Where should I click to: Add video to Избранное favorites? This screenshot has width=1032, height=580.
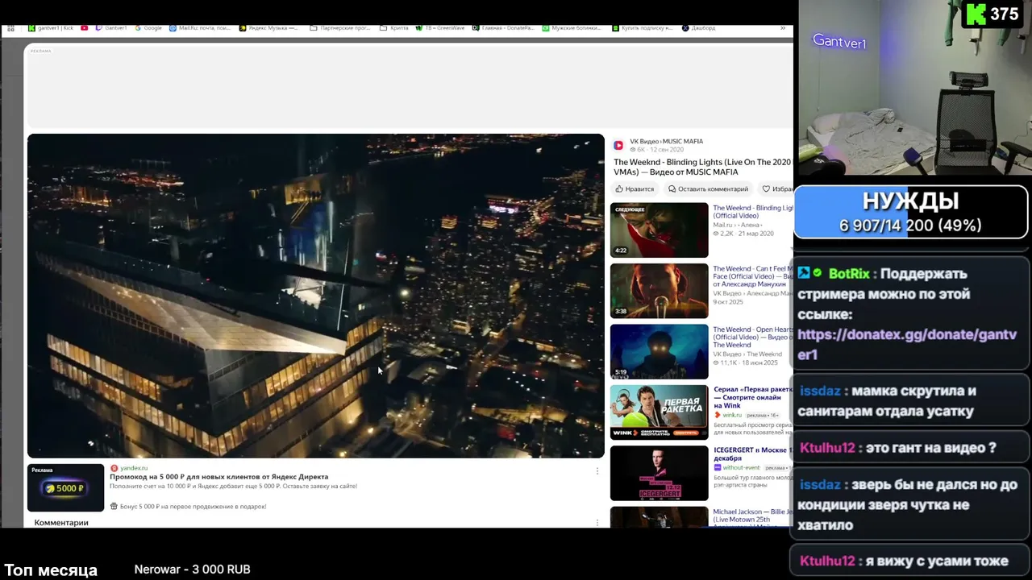pyautogui.click(x=777, y=188)
